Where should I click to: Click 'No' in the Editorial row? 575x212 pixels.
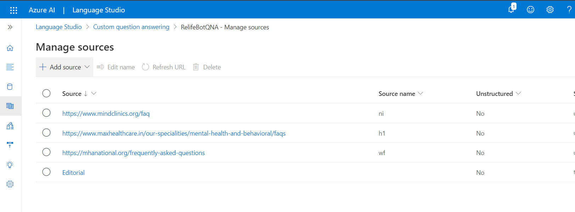480,173
